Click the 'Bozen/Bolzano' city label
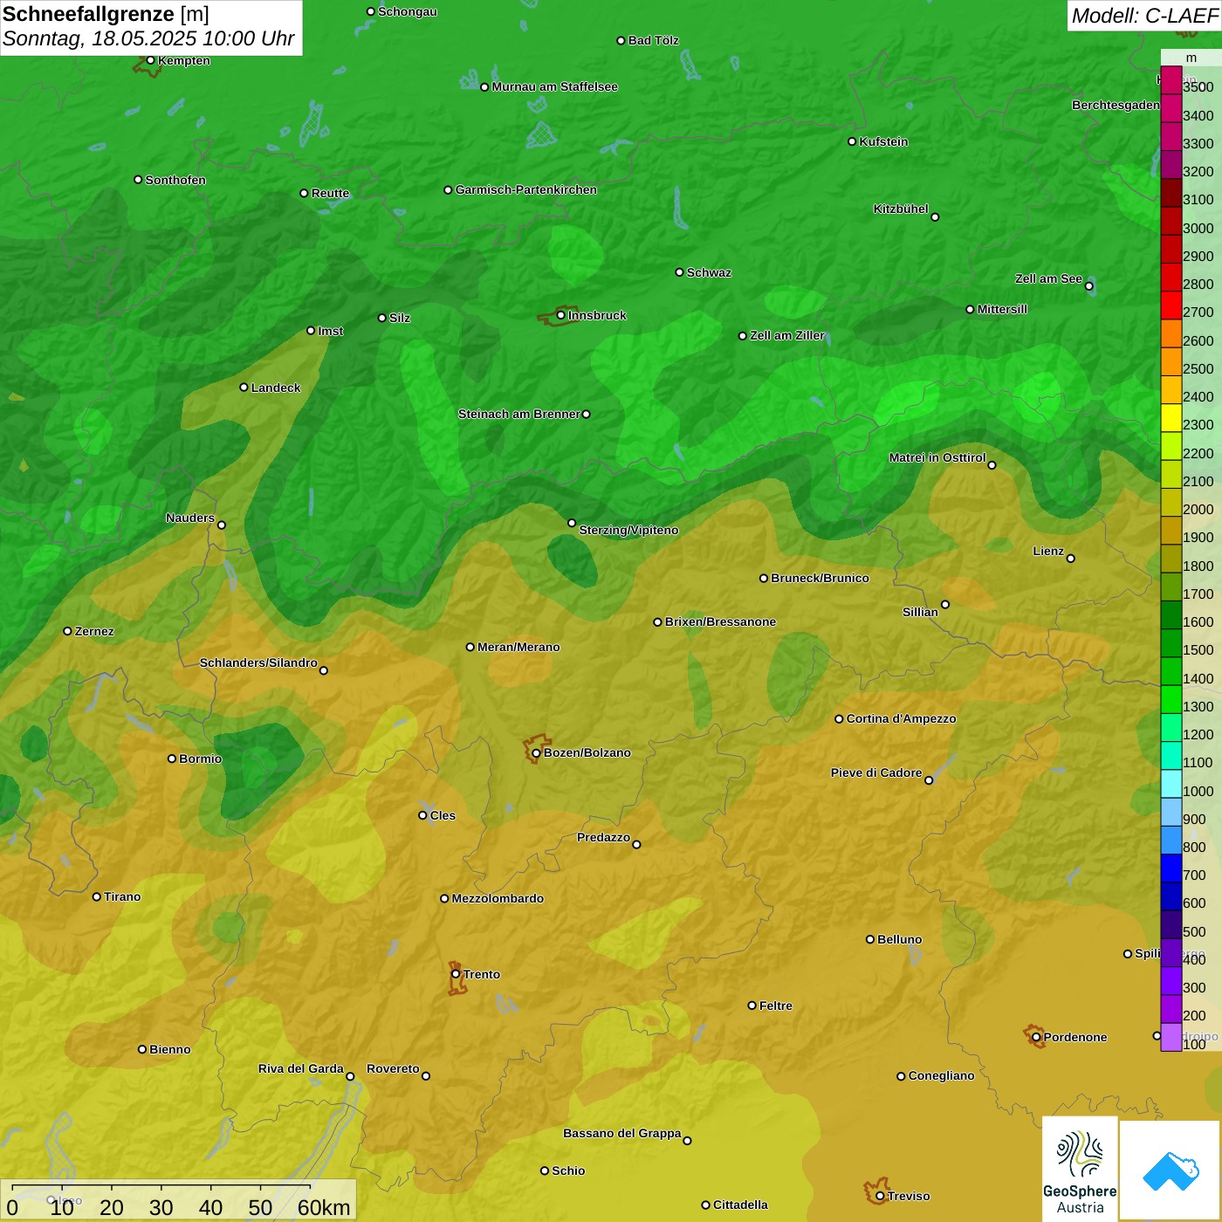 click(x=587, y=752)
